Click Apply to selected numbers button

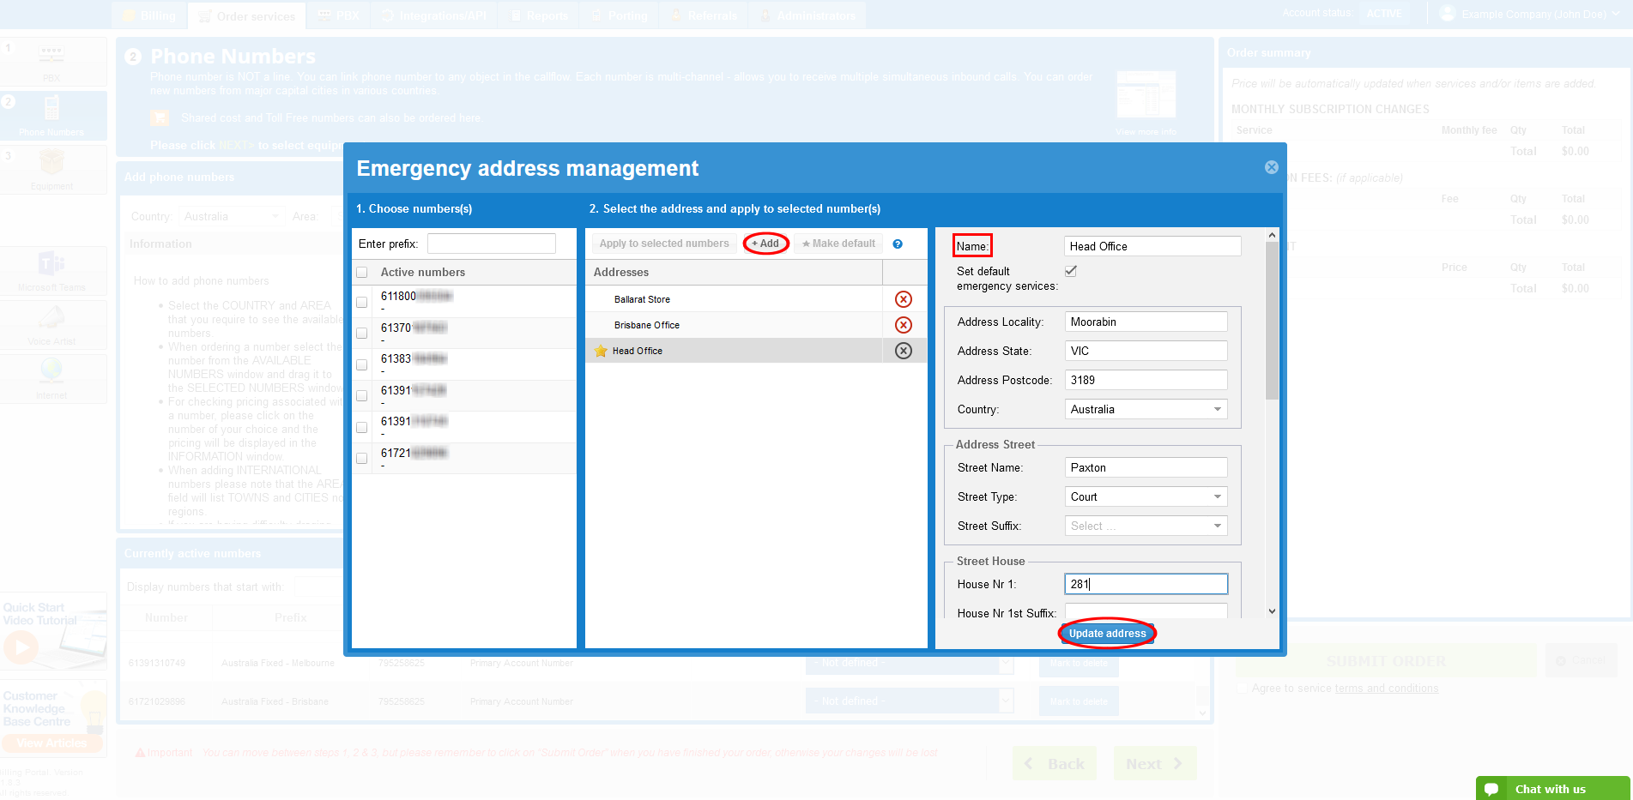coord(663,244)
